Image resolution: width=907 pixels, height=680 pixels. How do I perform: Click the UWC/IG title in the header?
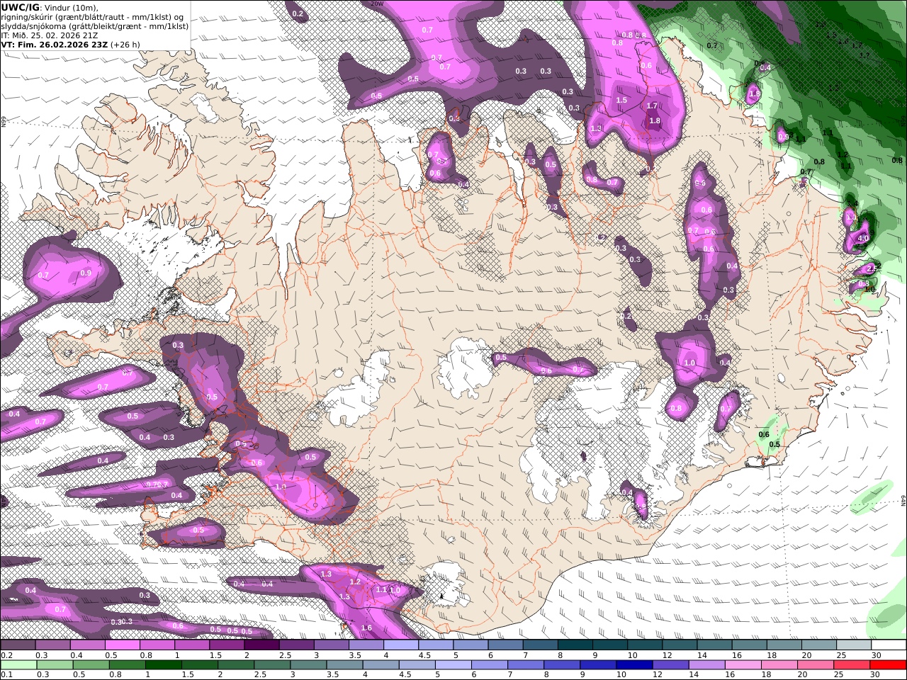[20, 7]
